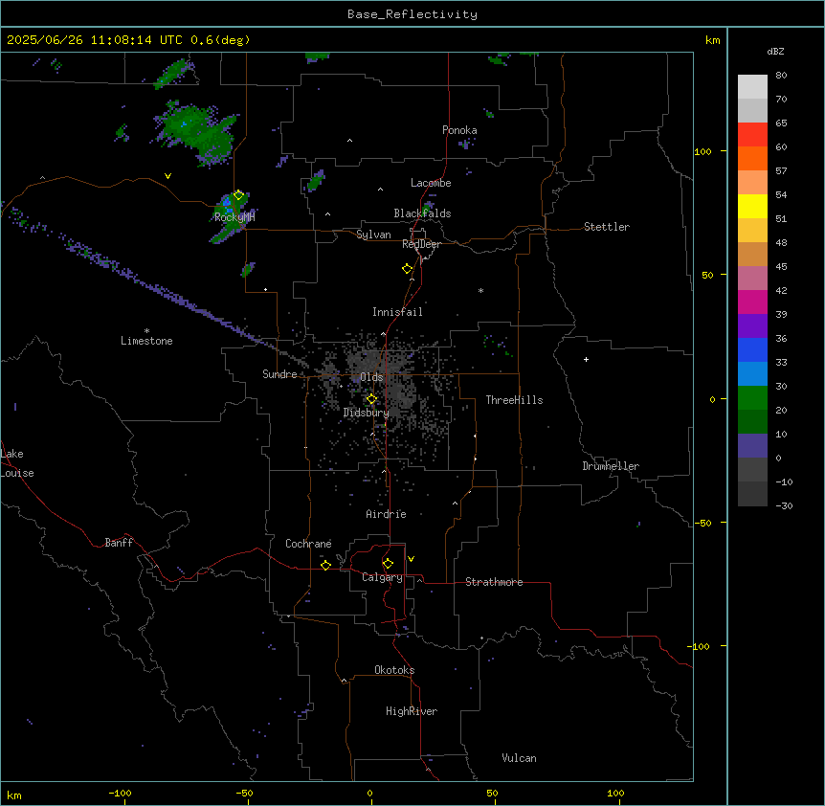Click the asterisk marker above Limestone

pos(146,331)
